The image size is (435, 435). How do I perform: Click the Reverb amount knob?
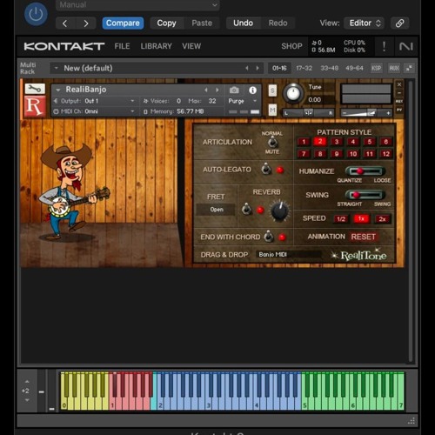[279, 211]
